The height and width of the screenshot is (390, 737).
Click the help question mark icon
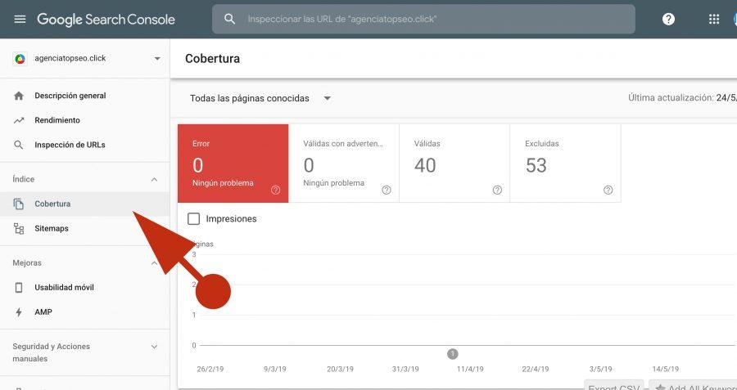coord(668,19)
